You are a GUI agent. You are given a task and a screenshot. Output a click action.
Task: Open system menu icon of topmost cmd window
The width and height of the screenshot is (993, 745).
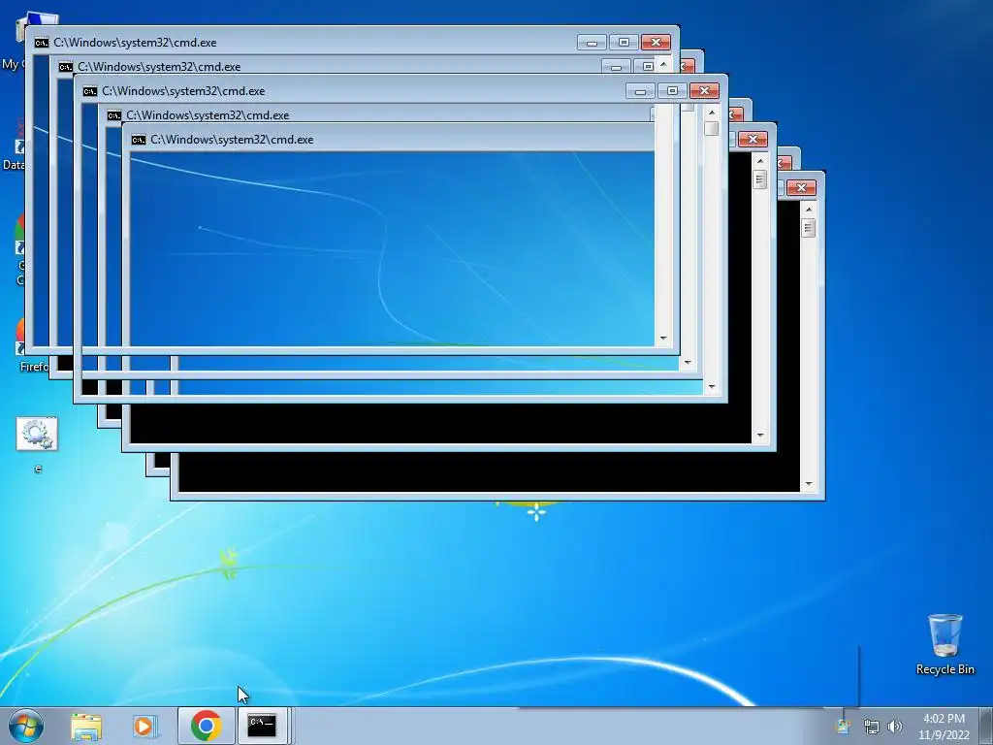42,43
